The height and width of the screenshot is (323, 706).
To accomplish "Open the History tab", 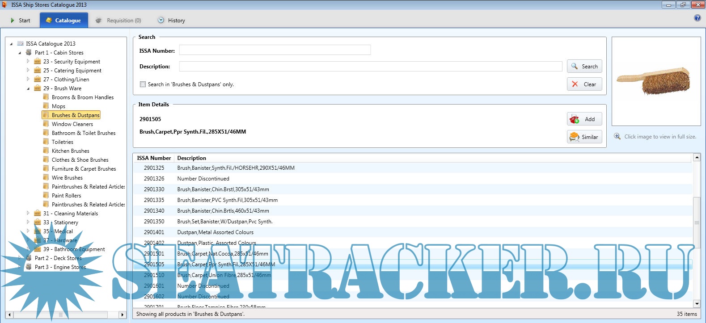I will (171, 21).
